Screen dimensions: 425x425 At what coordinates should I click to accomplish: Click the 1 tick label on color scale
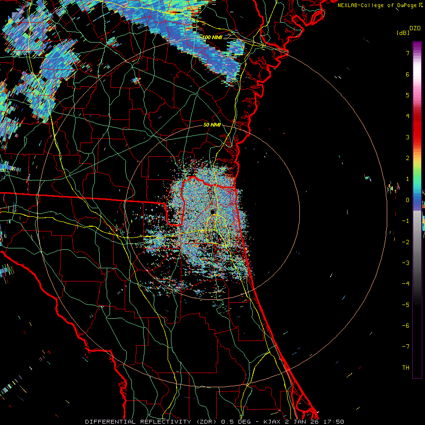pos(408,179)
